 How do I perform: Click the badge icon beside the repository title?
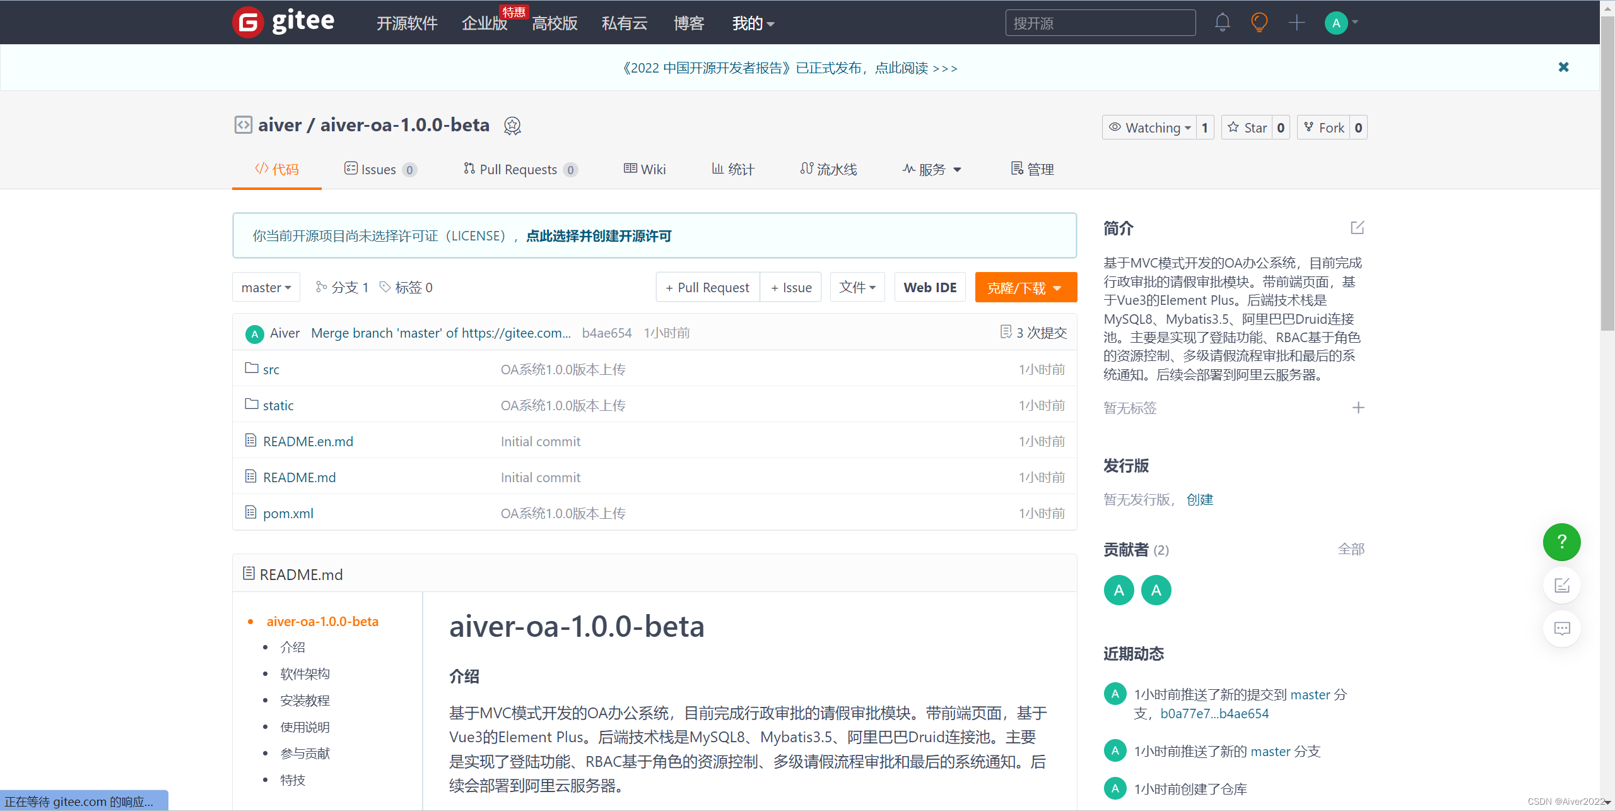click(x=512, y=125)
